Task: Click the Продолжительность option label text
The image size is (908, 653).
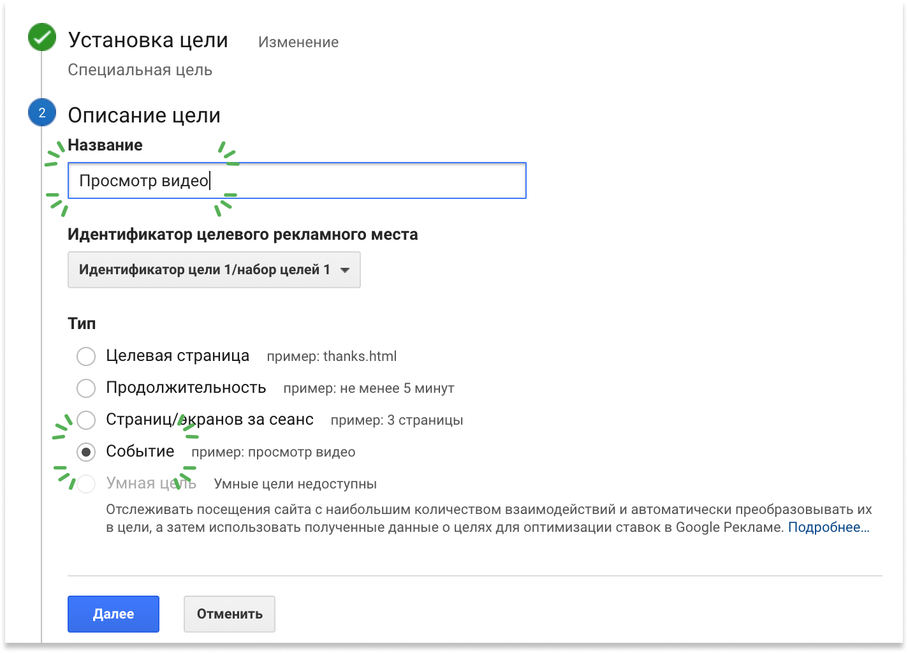Action: coord(186,388)
